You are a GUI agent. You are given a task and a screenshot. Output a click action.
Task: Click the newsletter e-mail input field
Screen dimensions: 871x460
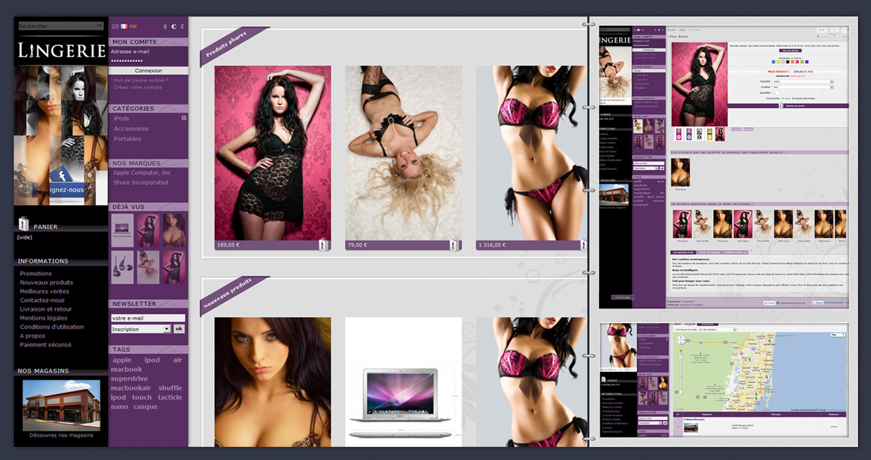(x=148, y=318)
